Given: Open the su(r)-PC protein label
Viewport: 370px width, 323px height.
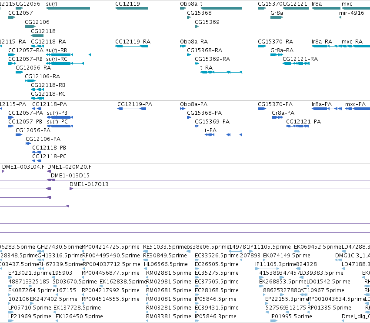Looking at the screenshot, I should coord(57,122).
